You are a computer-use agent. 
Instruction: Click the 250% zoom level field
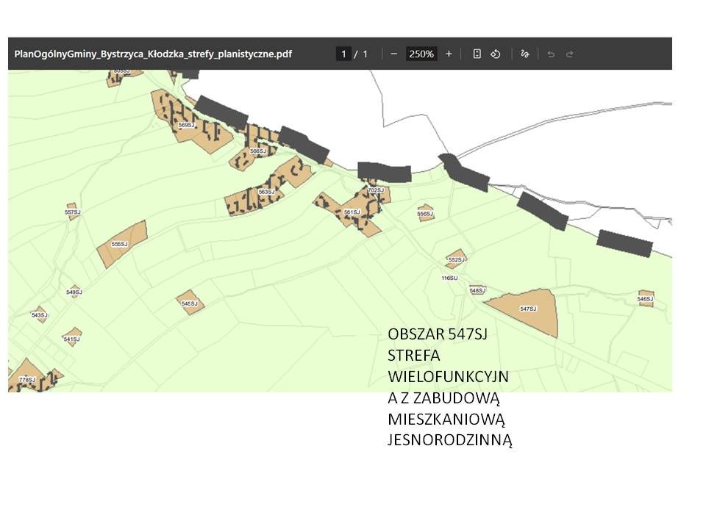coord(421,54)
